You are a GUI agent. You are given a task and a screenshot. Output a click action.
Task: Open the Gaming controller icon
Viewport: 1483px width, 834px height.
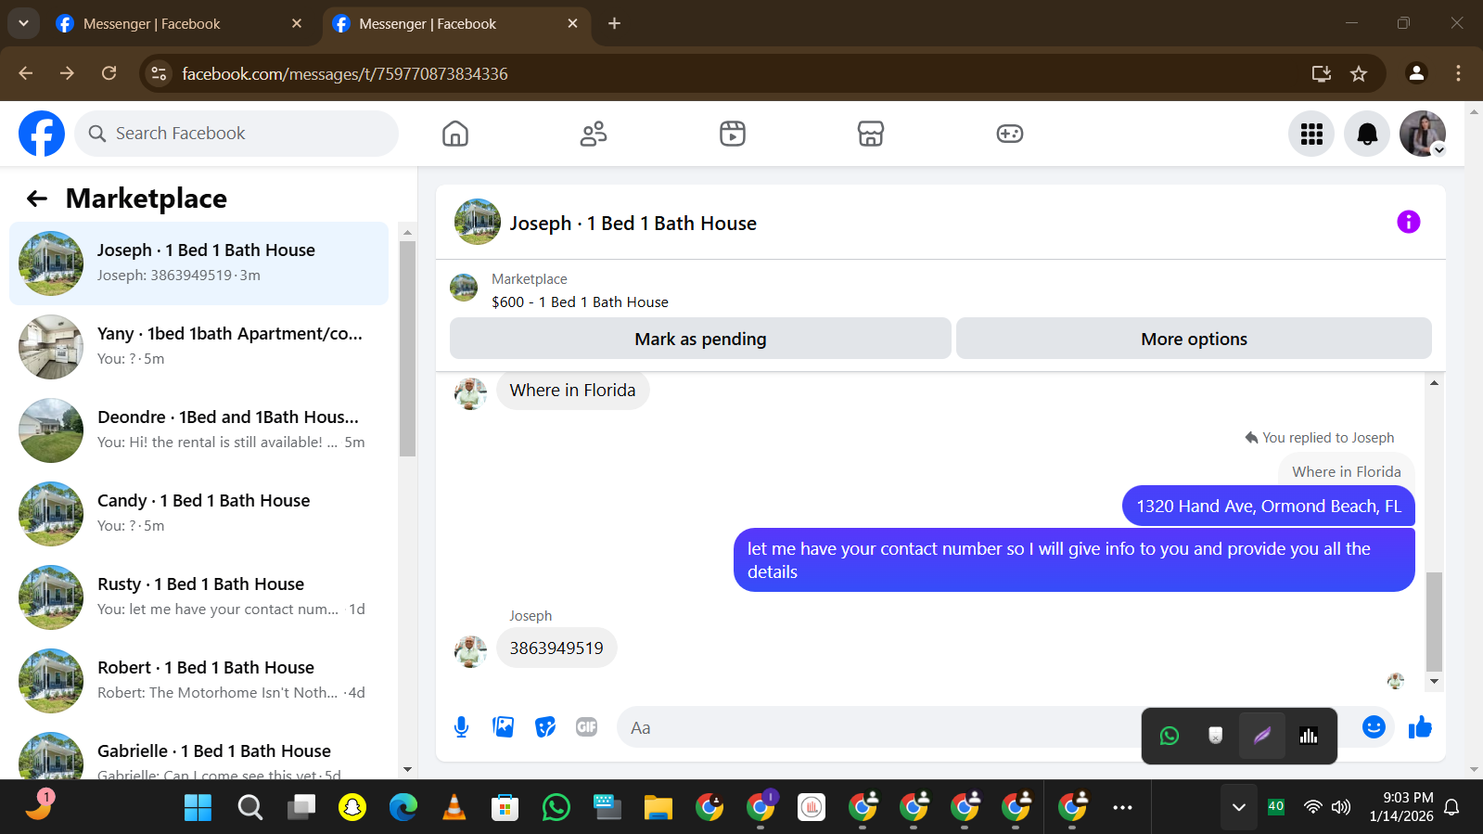(1010, 134)
